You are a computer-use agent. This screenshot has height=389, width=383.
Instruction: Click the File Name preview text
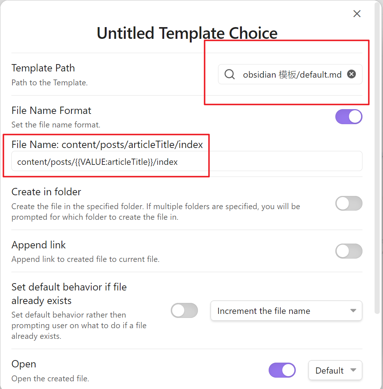(107, 145)
